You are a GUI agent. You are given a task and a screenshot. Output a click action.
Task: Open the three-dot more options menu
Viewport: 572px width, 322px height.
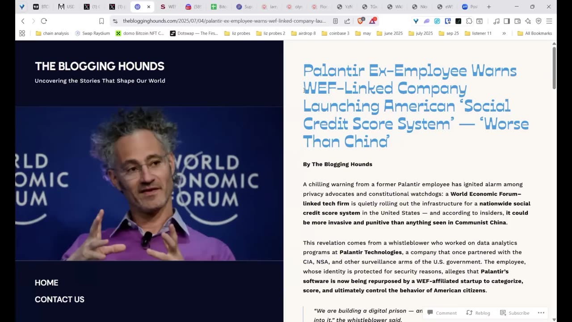(541, 313)
